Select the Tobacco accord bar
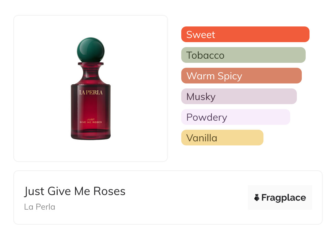Viewport: 336px width, 238px height. pyautogui.click(x=243, y=55)
